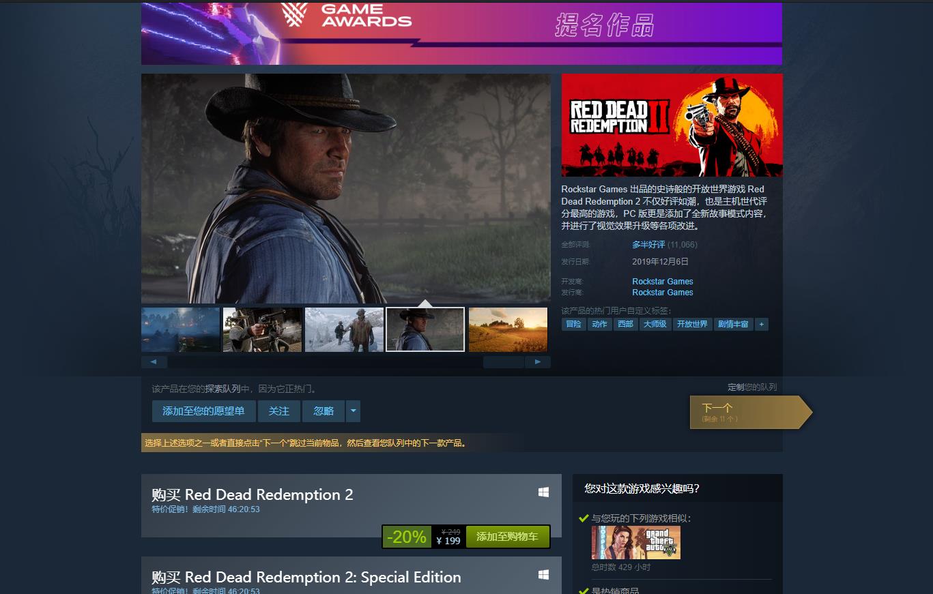Select the cowboy portrait screenshot thumbnail
Screen dimensions: 933x594
click(425, 329)
